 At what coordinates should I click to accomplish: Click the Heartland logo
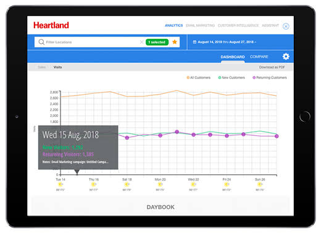(x=51, y=25)
